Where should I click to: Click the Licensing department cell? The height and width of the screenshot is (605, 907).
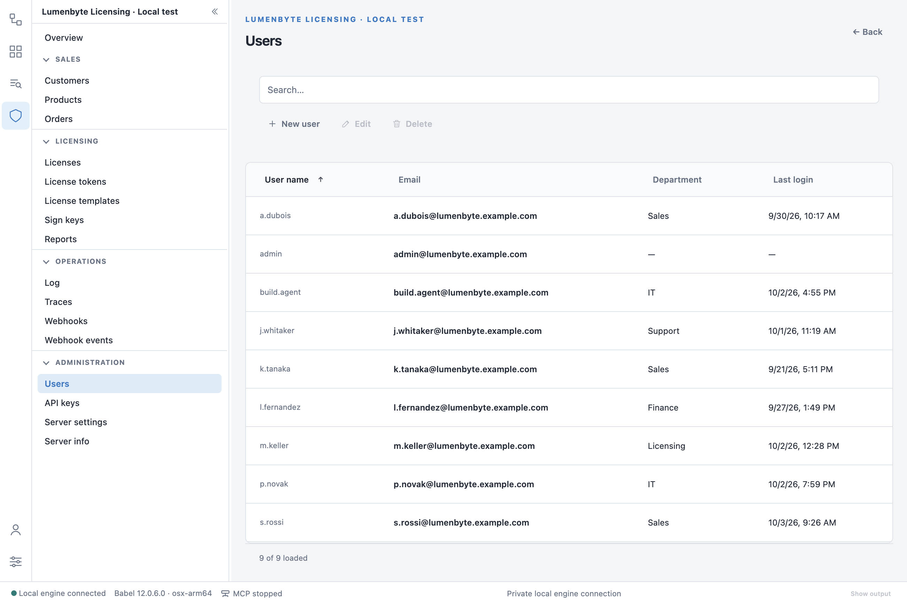pyautogui.click(x=666, y=446)
